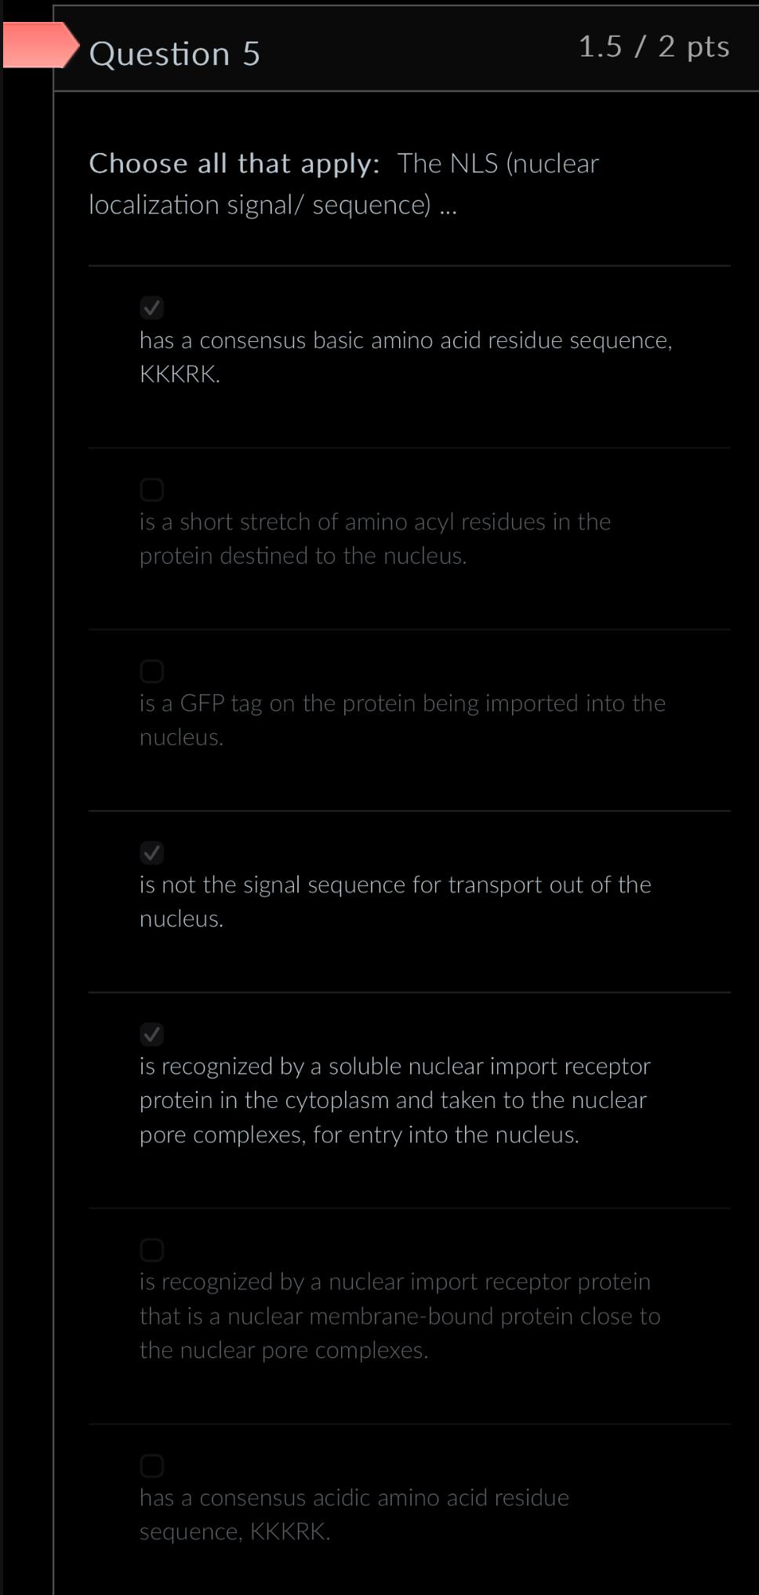This screenshot has height=1595, width=759.
Task: Select the short stretch of amino acyl residues option
Action: coord(153,490)
